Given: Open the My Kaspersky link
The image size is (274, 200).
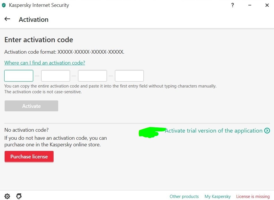Looking at the screenshot, I should [x=218, y=197].
